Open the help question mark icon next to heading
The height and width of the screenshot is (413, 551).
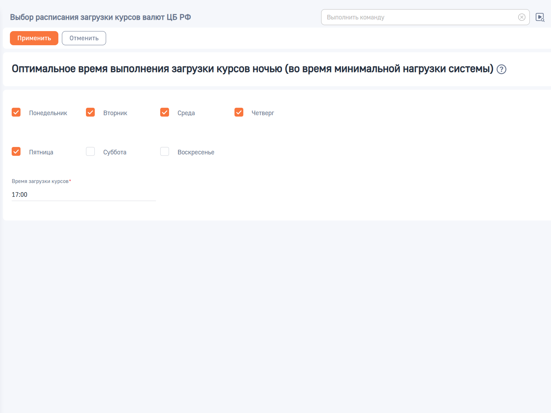tap(501, 69)
